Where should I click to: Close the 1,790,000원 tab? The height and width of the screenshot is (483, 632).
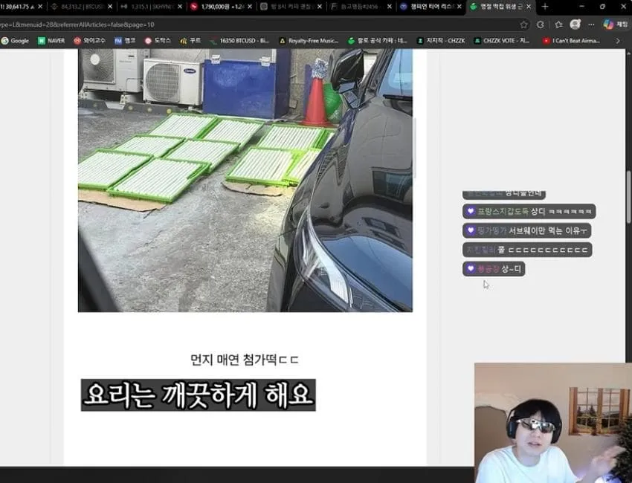[x=250, y=7]
